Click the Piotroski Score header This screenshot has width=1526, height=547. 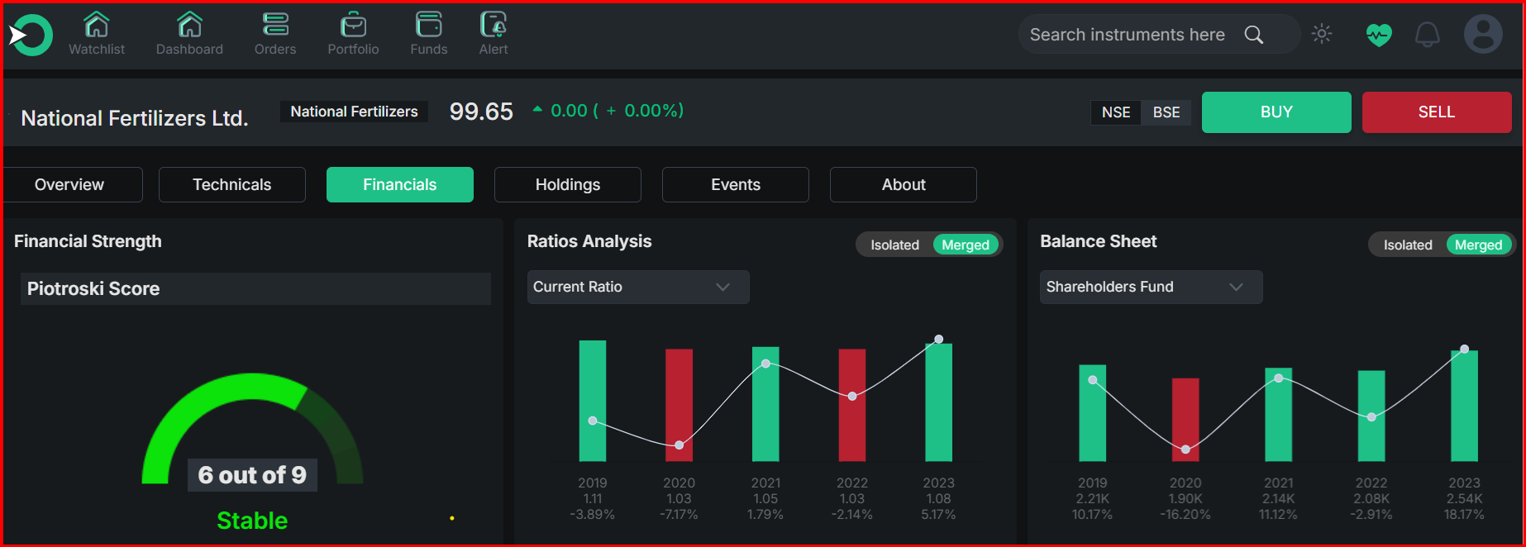(x=255, y=288)
